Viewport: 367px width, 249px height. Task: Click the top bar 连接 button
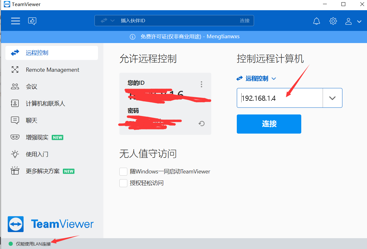[245, 21]
